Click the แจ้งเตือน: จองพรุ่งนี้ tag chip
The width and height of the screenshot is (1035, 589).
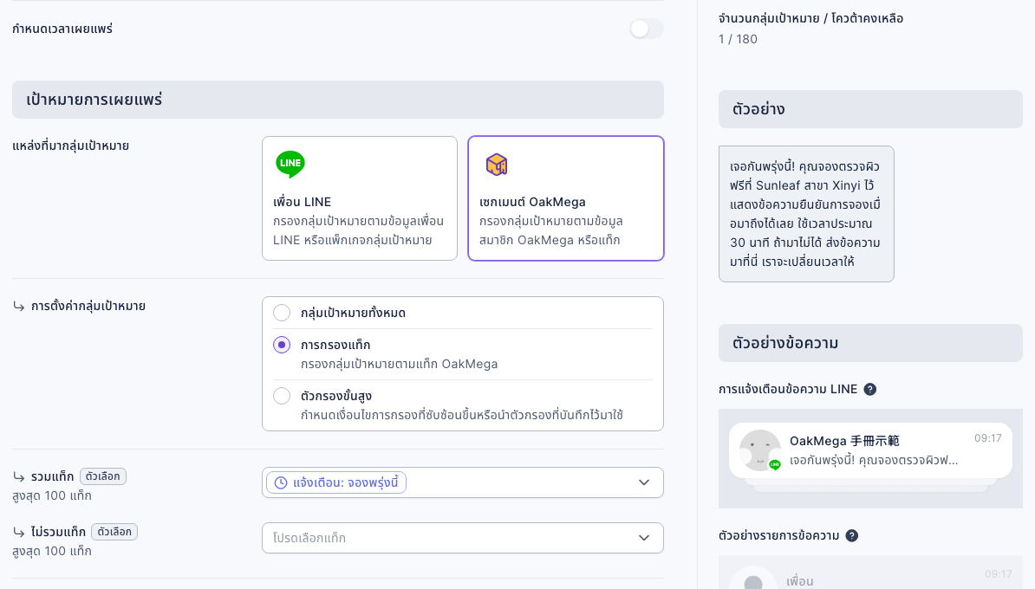pos(336,482)
